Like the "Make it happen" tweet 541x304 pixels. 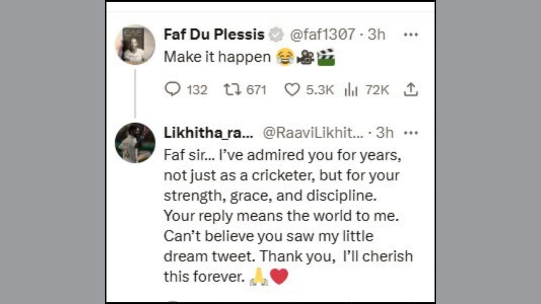[x=292, y=90]
